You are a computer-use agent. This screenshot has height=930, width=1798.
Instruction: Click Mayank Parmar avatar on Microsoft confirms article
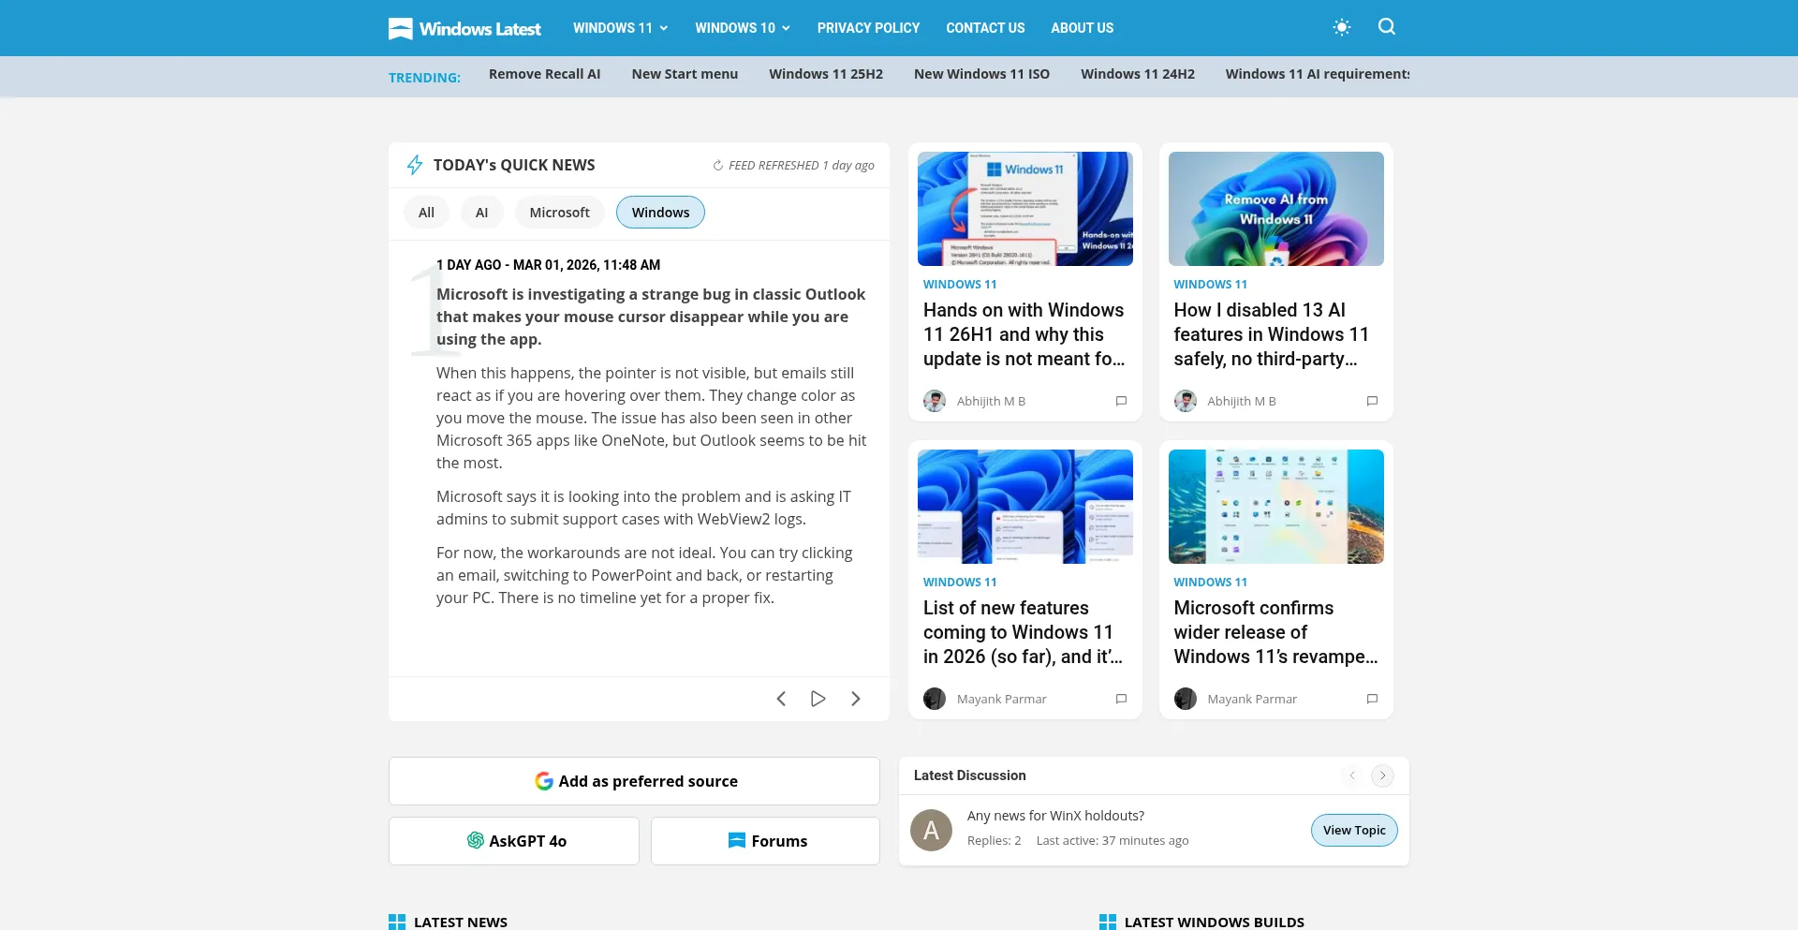coord(1186,699)
